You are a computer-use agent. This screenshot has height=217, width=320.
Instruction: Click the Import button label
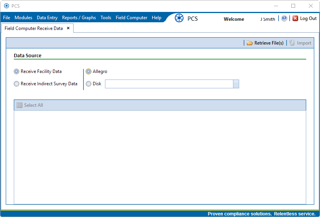point(304,43)
